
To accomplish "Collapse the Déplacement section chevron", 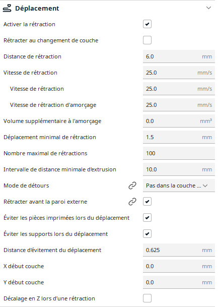I will [208, 8].
